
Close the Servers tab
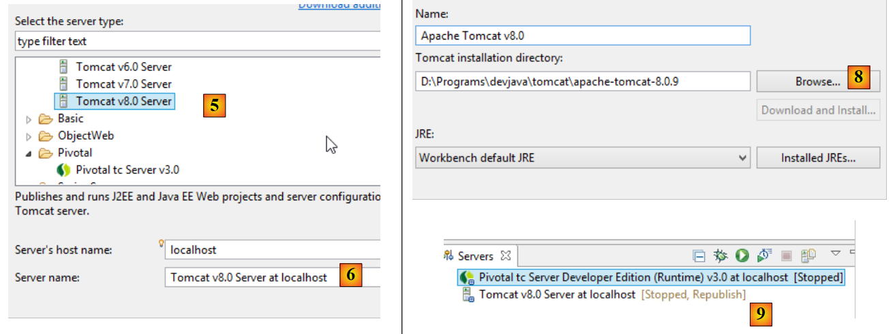505,256
